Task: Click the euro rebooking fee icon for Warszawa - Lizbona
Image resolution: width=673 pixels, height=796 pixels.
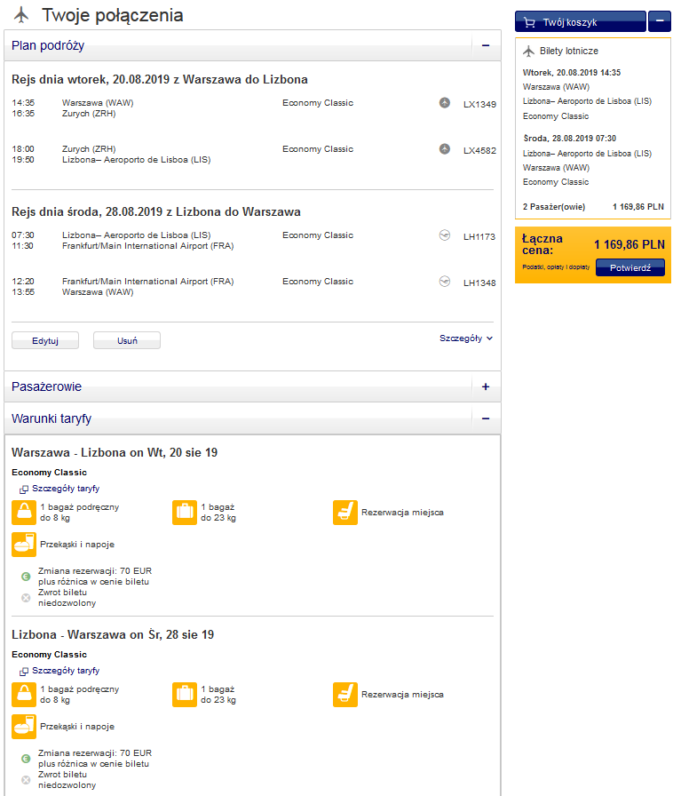Action: 26,577
